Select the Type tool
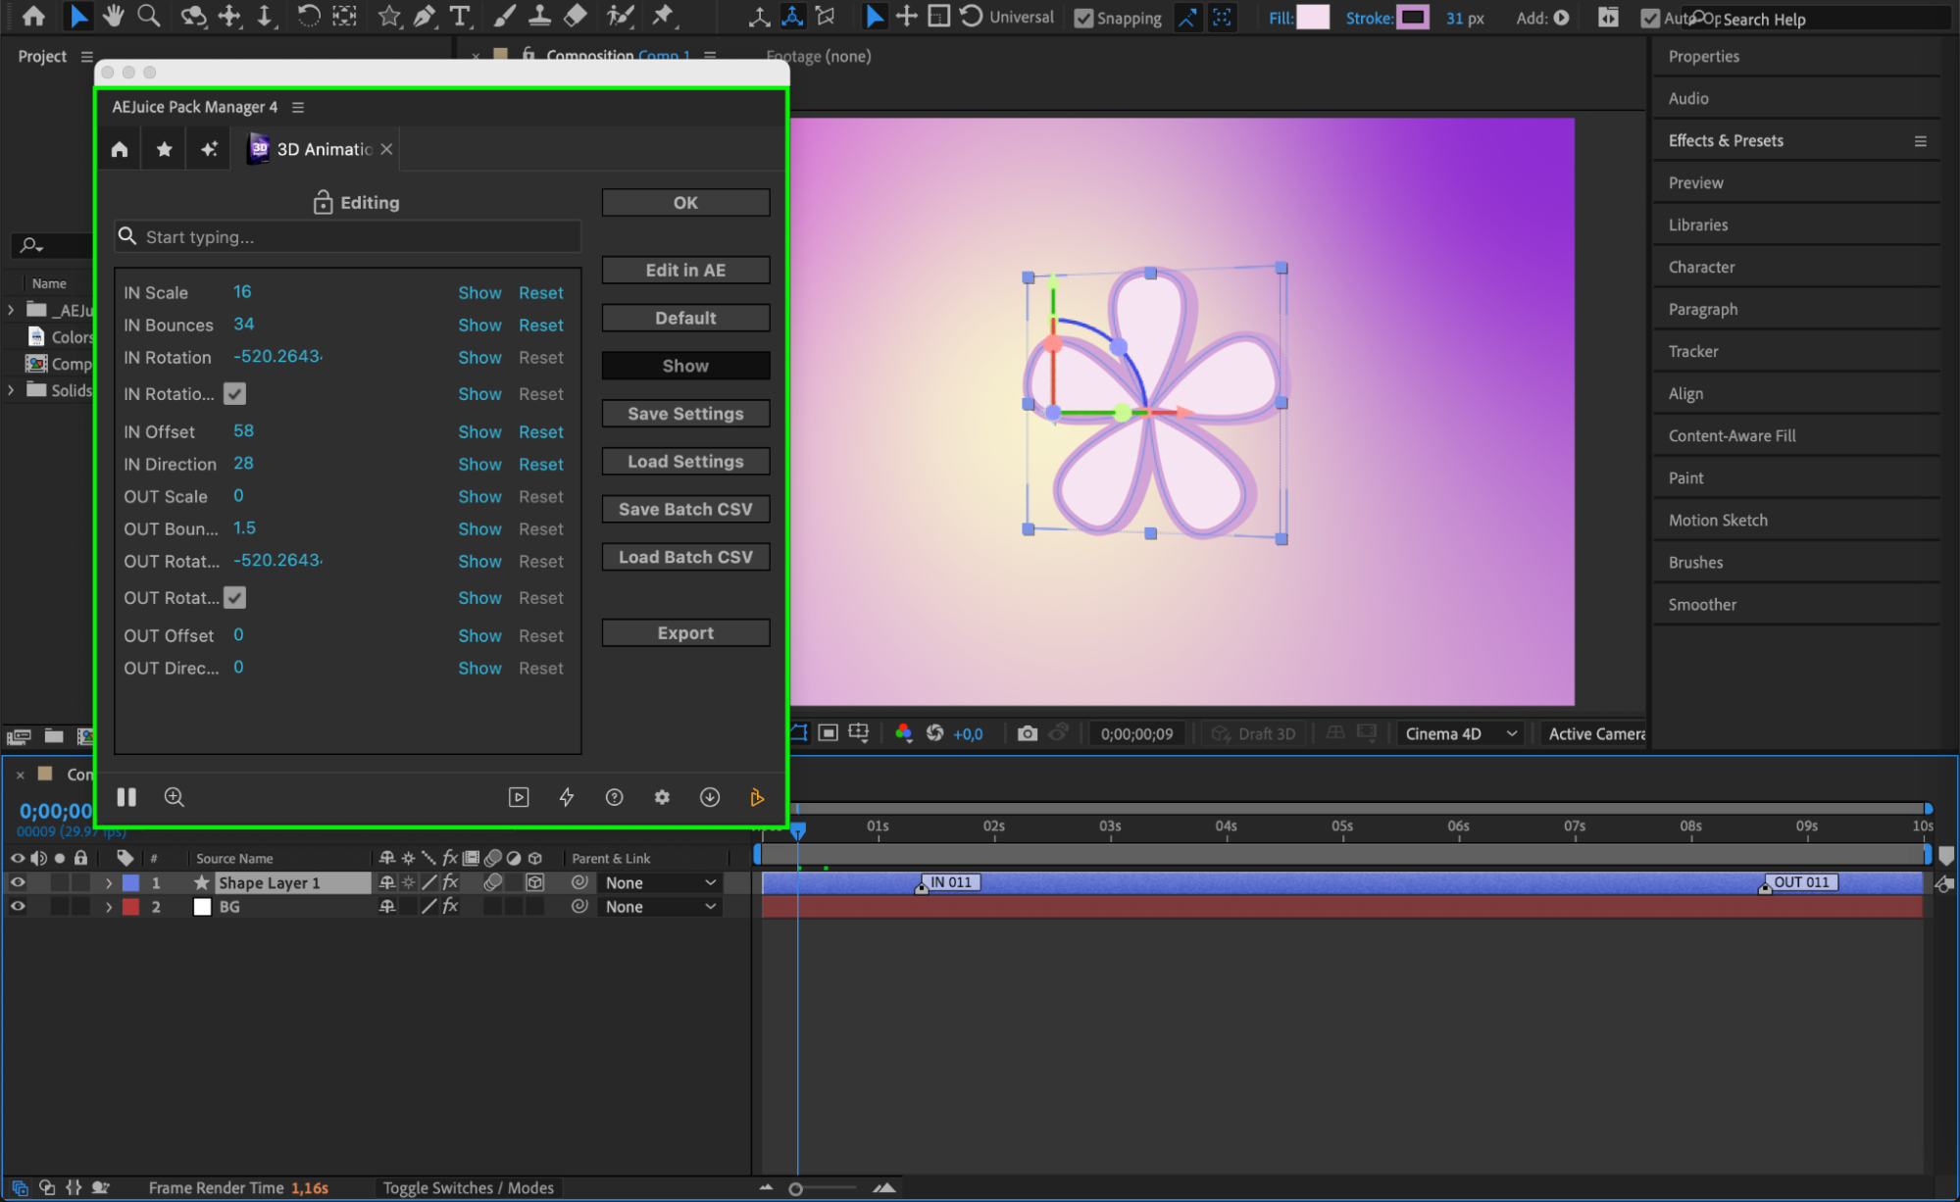 [459, 16]
